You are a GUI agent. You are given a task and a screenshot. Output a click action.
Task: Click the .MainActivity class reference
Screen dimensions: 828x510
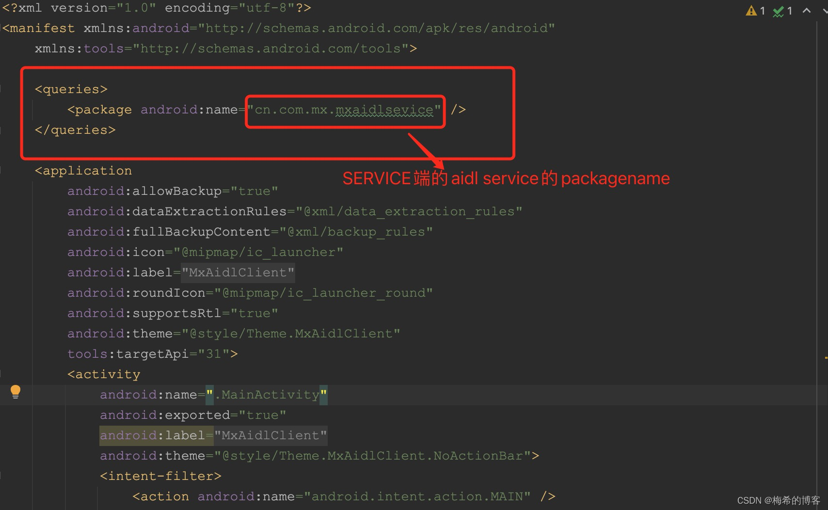tap(268, 395)
